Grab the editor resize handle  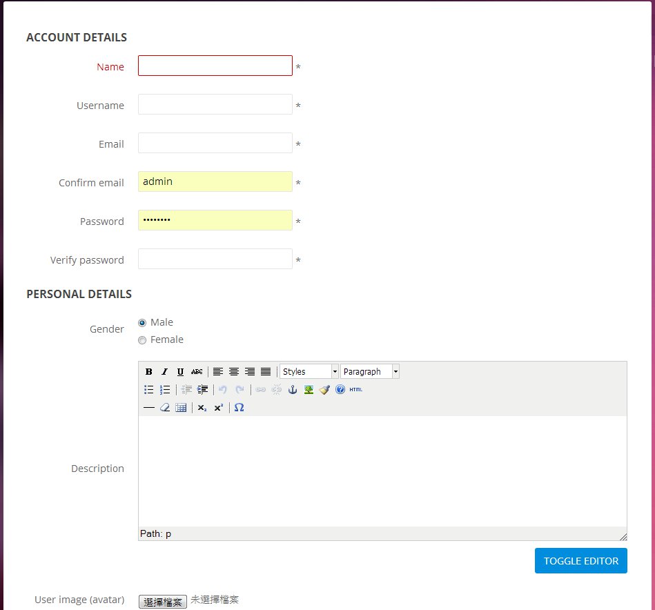(623, 536)
